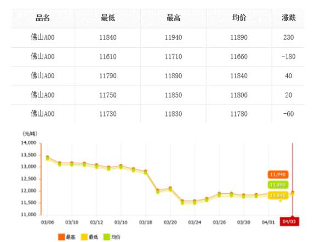Click the 04/01 date on x-axis
The height and width of the screenshot is (242, 314).
tap(269, 222)
